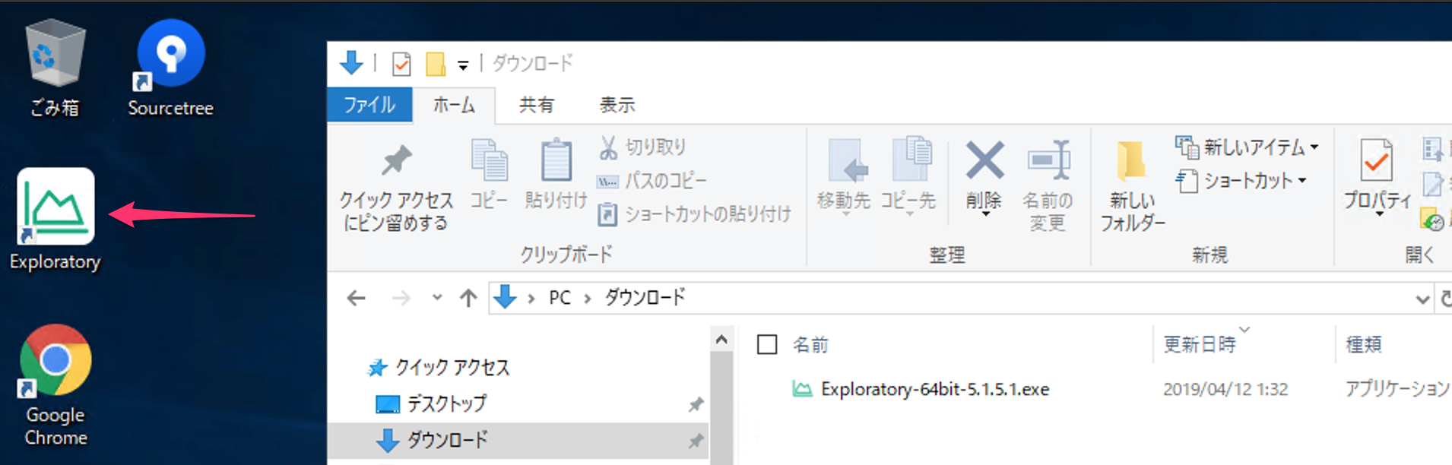Click the properties checkmark quick access icon
The image size is (1452, 465).
tap(401, 64)
